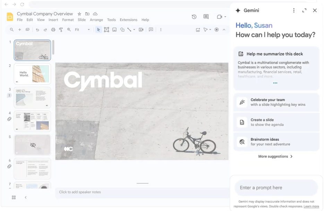The image size is (324, 211).
Task: Select the shape tool
Action: (122, 30)
